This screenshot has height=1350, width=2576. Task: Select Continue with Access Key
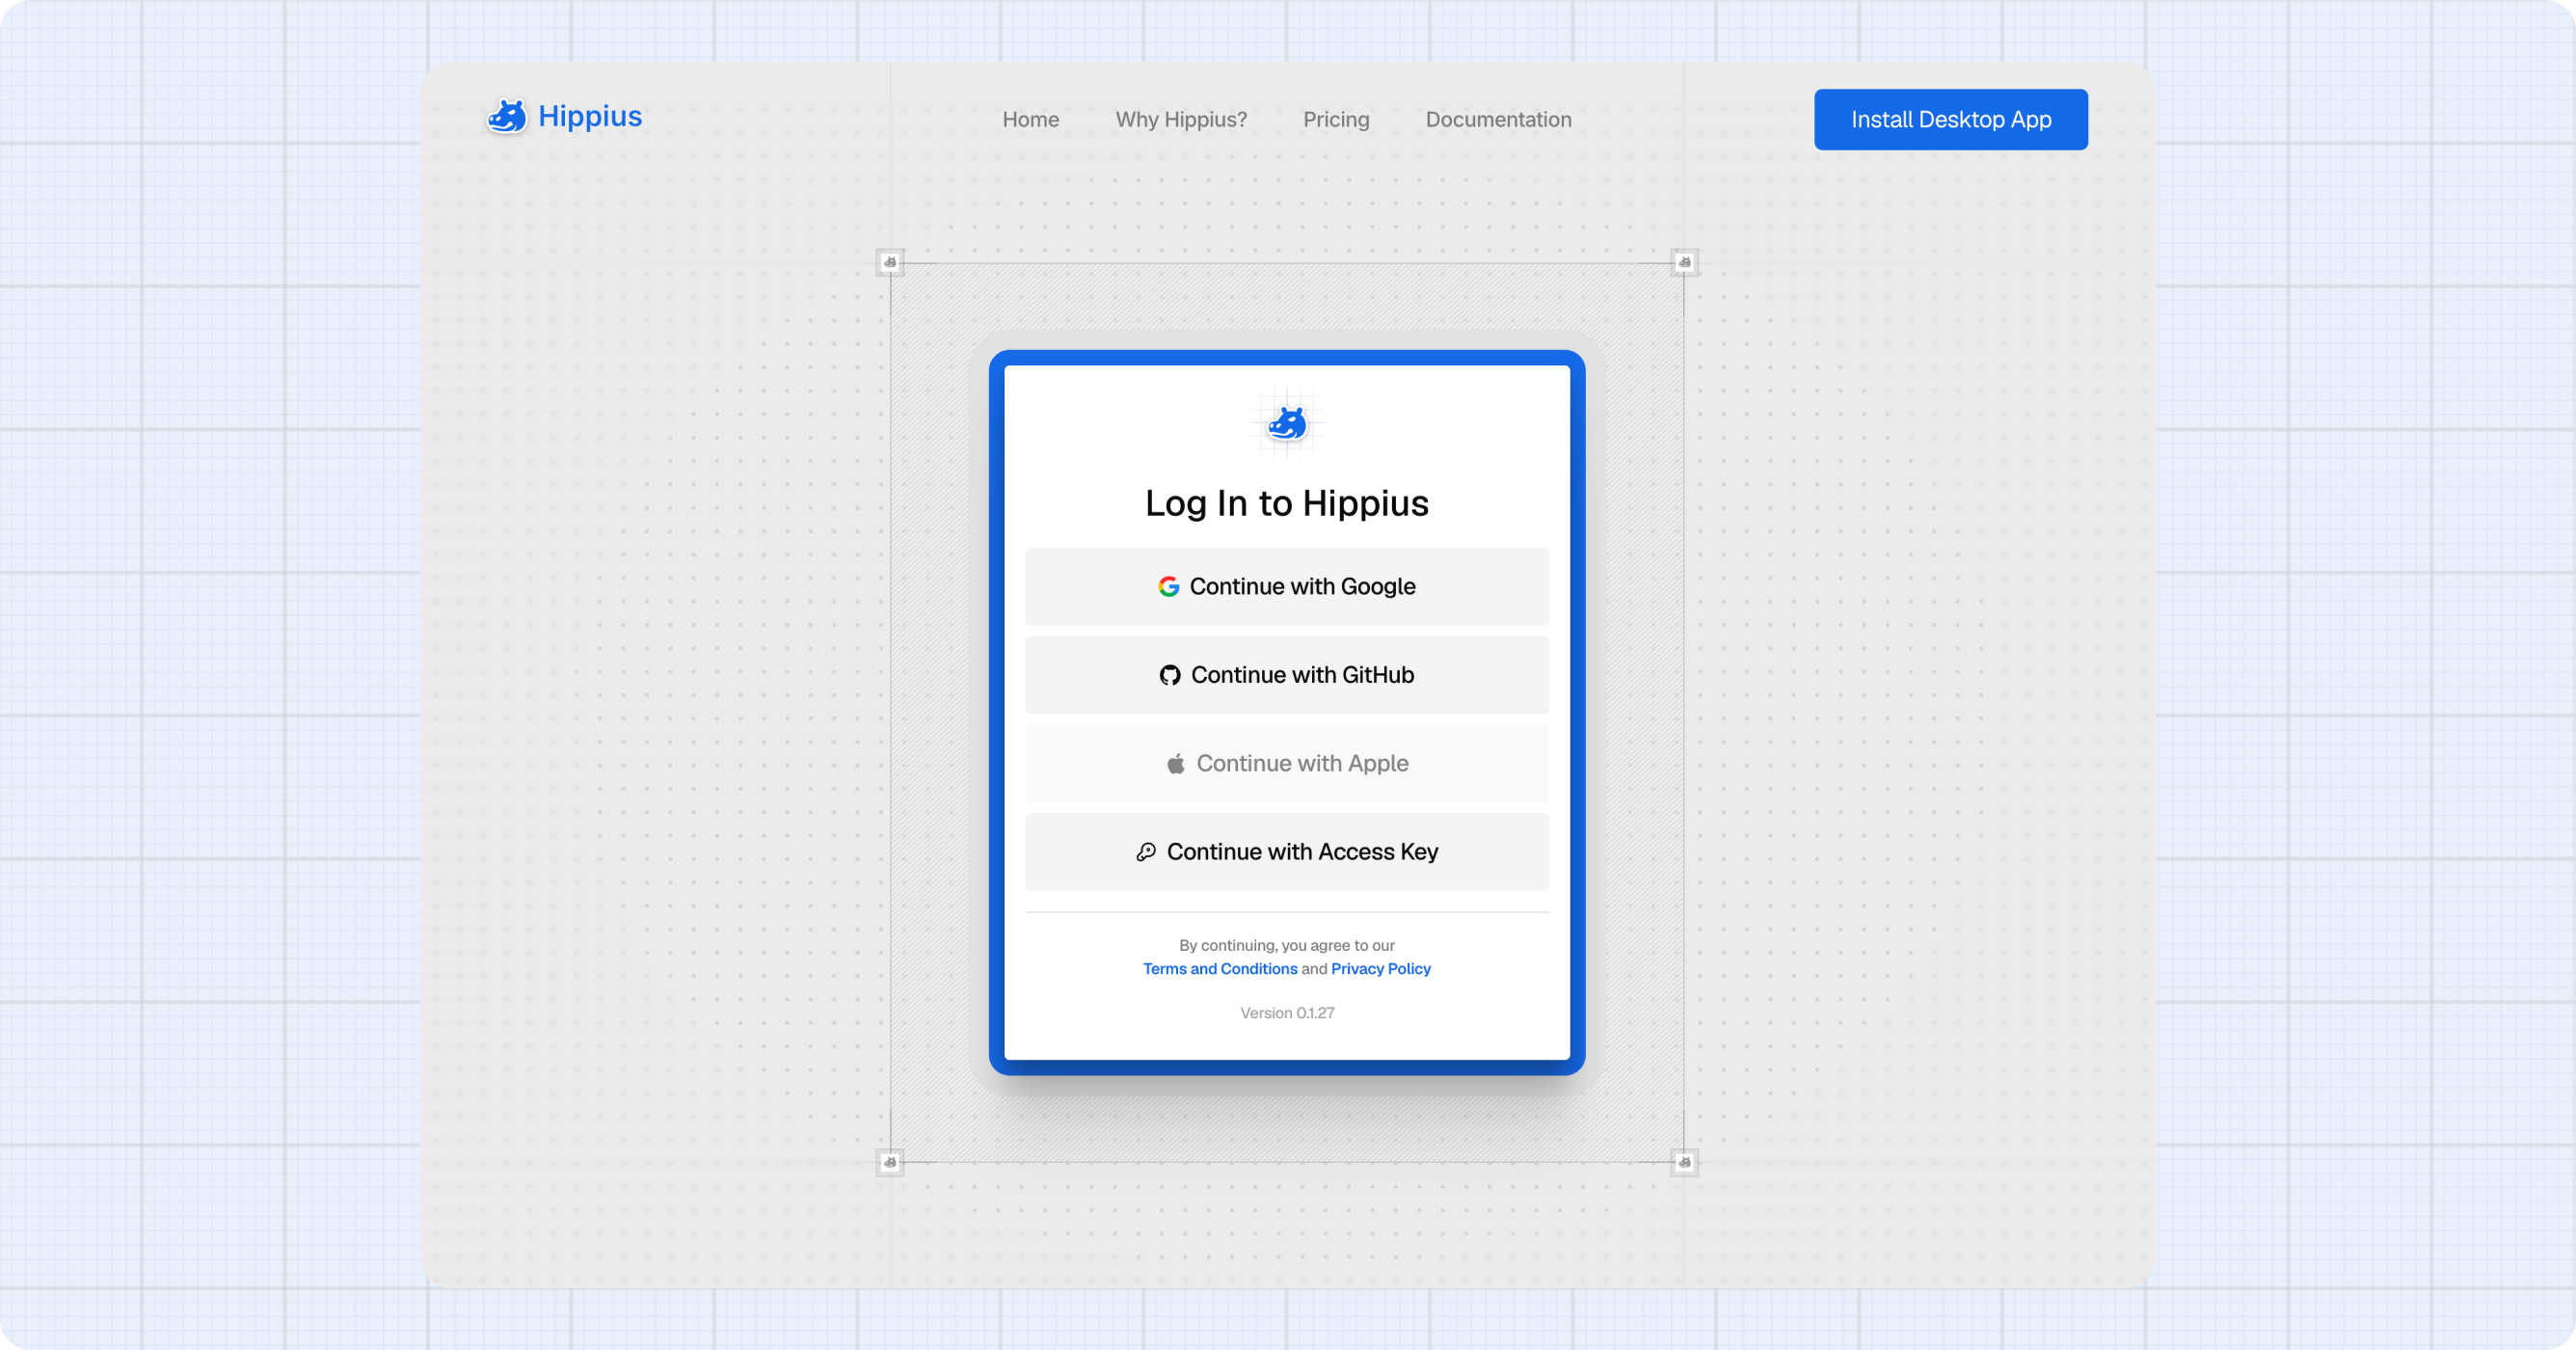[x=1286, y=852]
